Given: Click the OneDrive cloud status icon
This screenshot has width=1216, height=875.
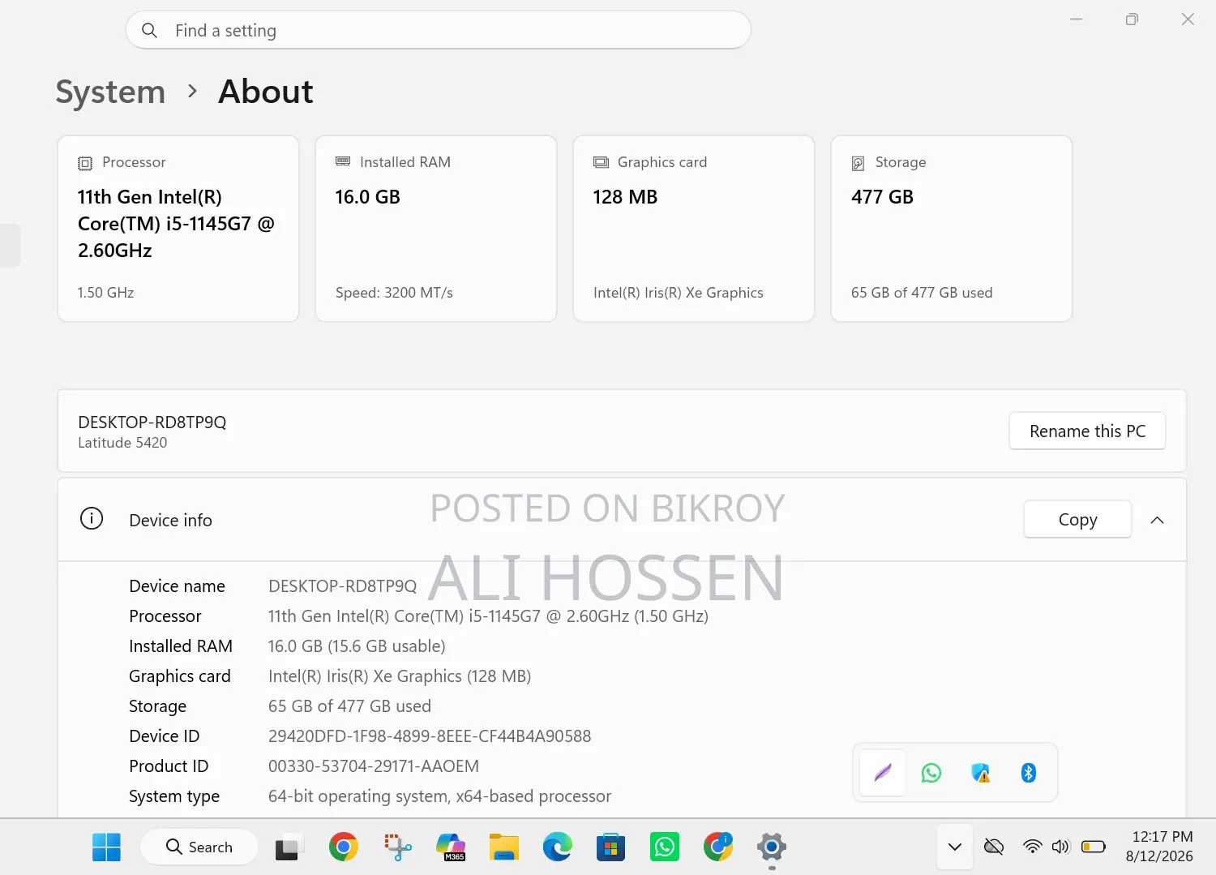Looking at the screenshot, I should [994, 847].
